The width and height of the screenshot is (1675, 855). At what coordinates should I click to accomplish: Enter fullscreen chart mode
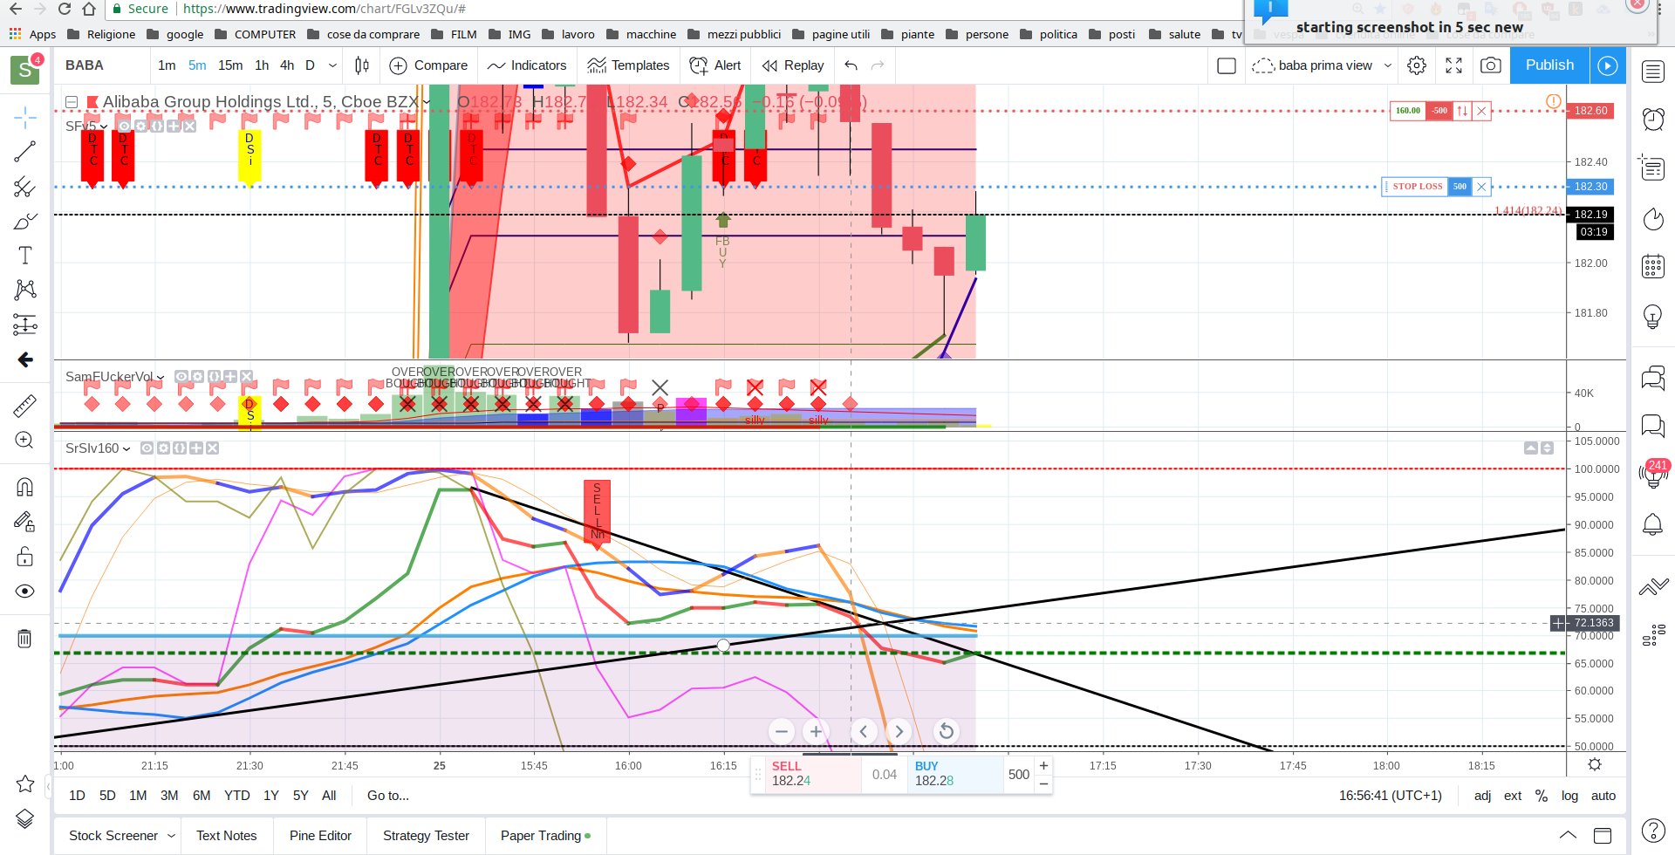[1454, 65]
